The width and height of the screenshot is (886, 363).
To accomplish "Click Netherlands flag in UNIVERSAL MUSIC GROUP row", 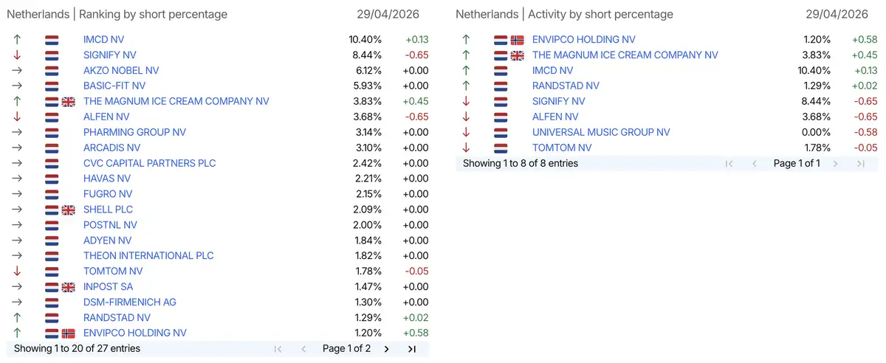I will pos(501,133).
